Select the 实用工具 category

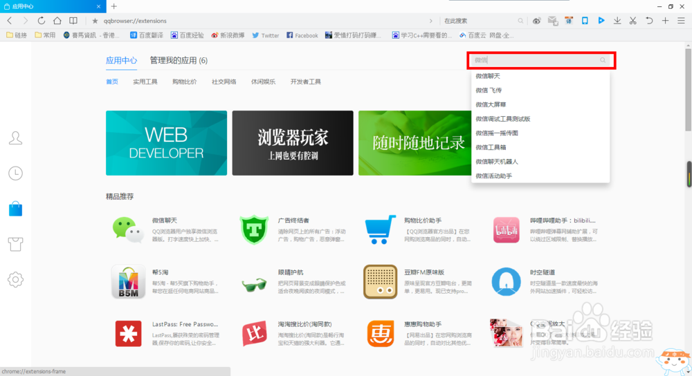(x=145, y=82)
